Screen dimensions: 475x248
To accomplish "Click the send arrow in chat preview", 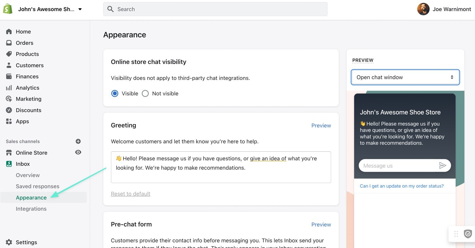I will 443,166.
